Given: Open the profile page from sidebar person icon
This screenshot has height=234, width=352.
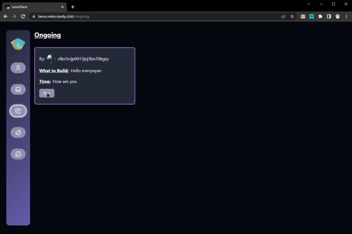Looking at the screenshot, I should tap(18, 68).
